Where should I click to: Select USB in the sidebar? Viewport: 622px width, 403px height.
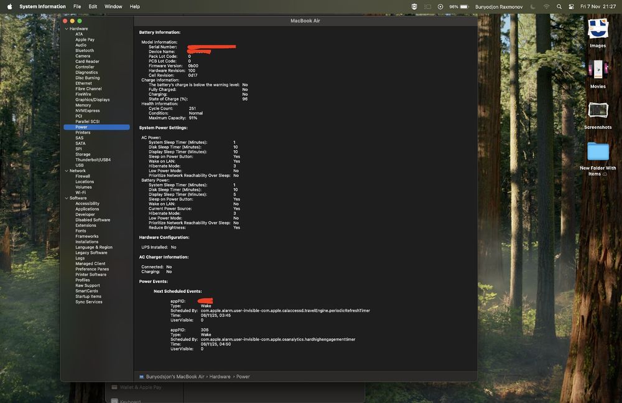pos(80,165)
